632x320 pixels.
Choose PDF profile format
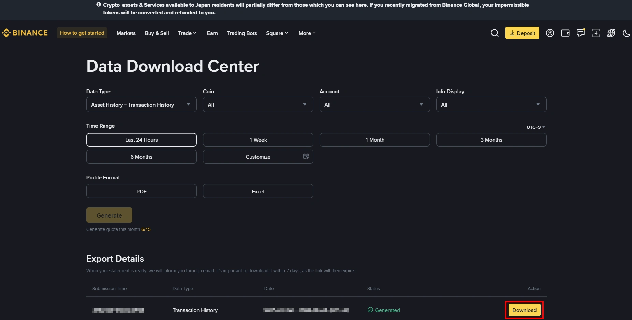(142, 191)
